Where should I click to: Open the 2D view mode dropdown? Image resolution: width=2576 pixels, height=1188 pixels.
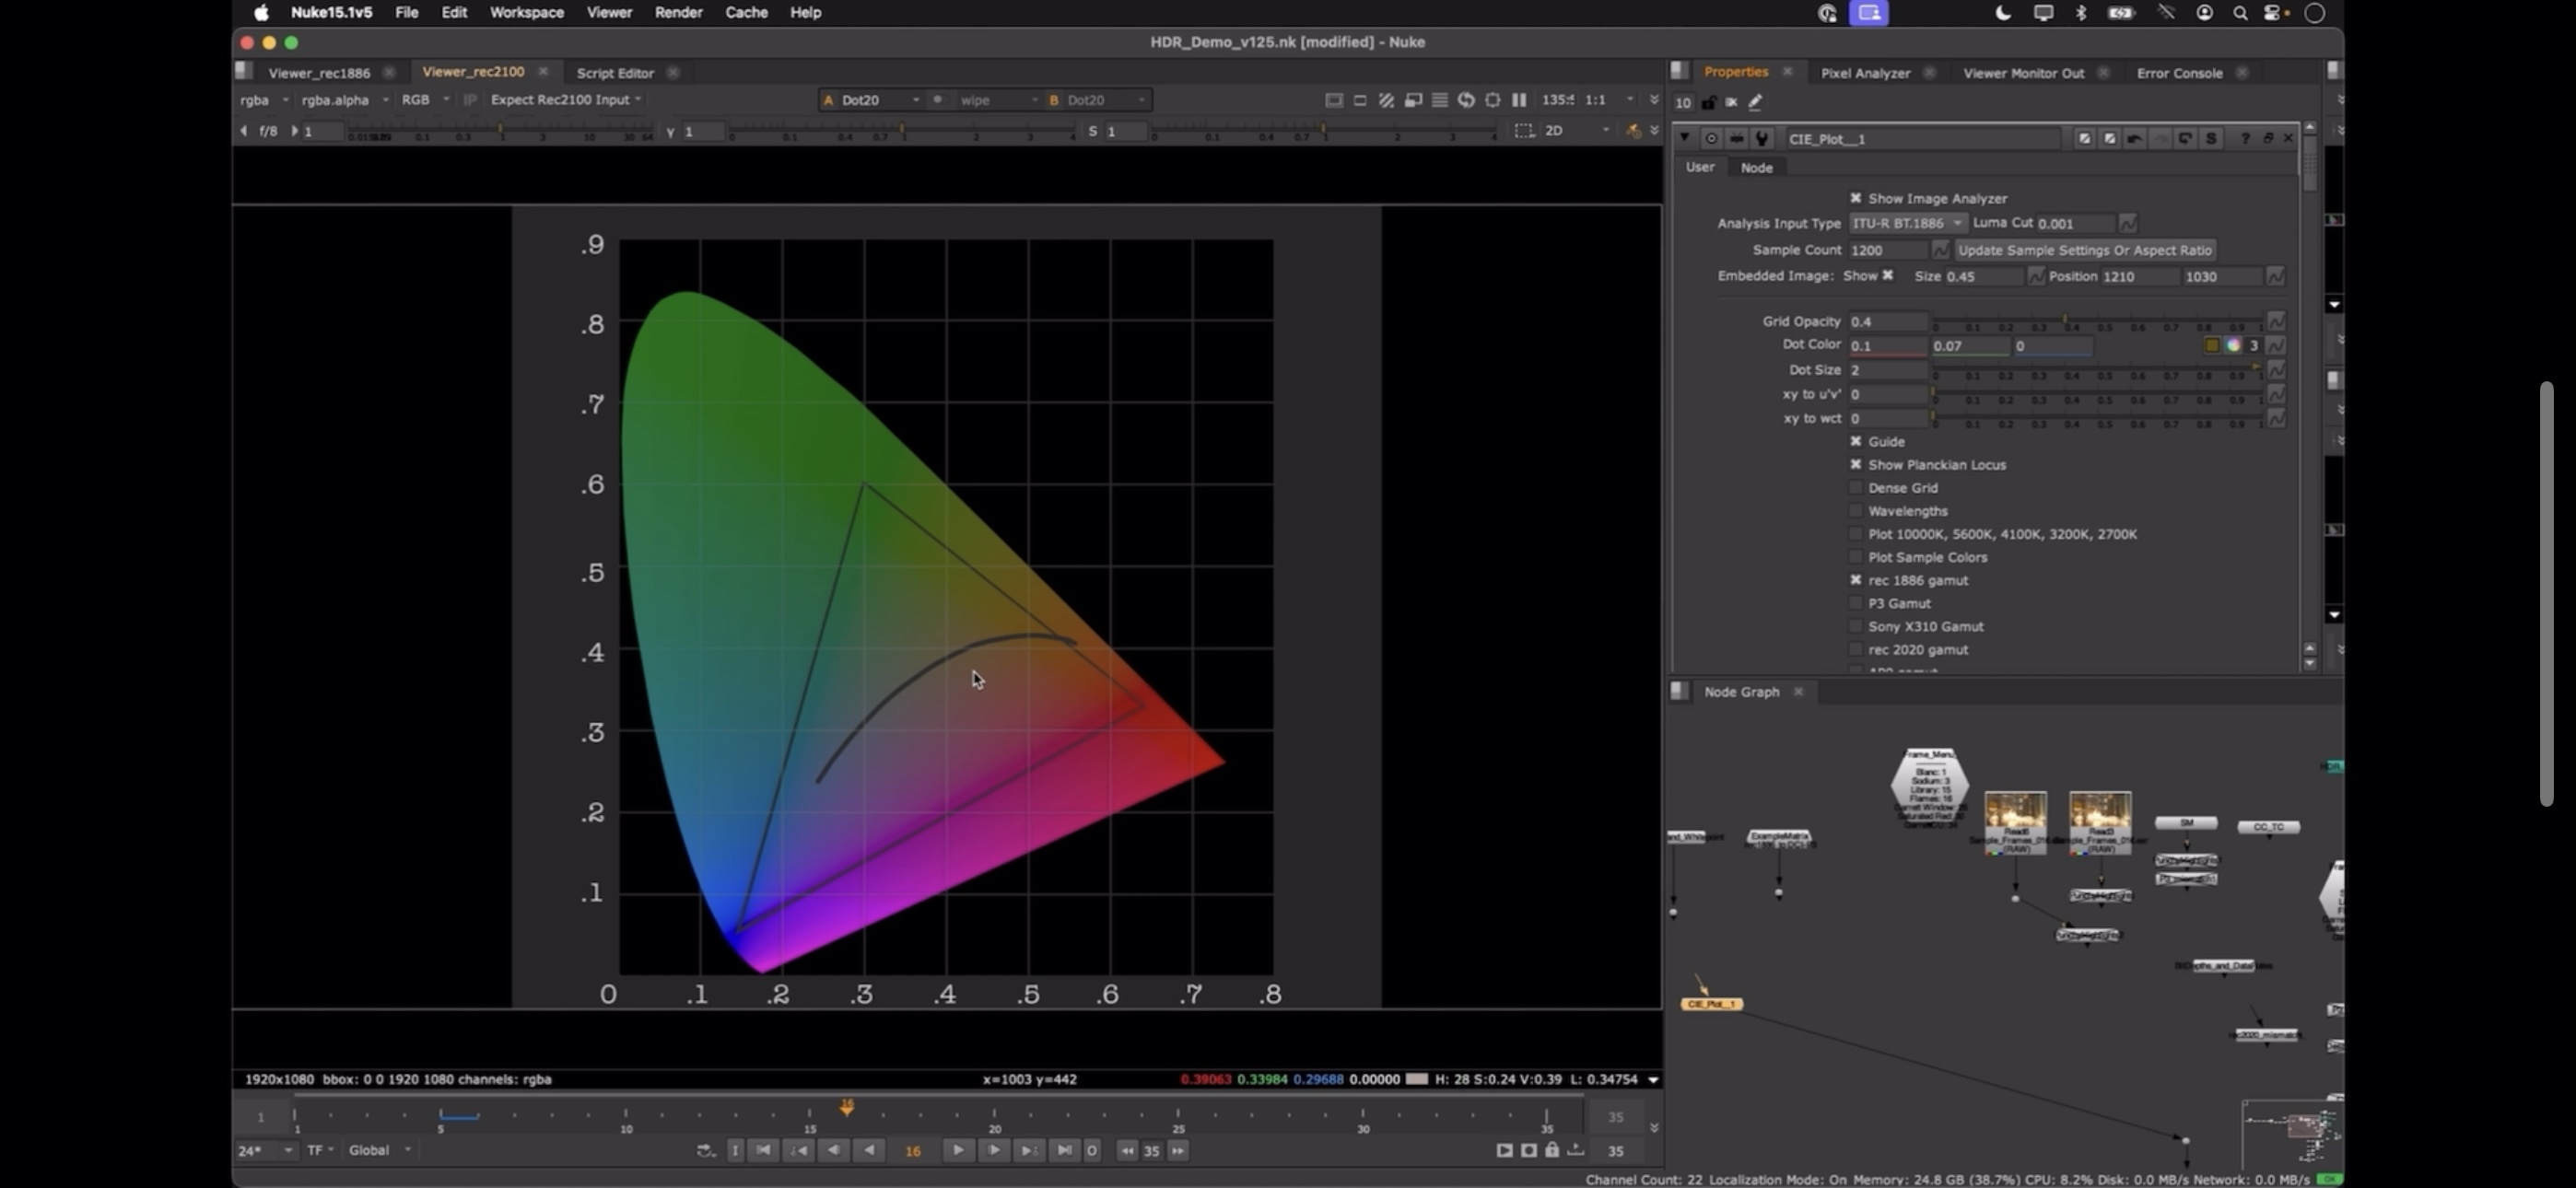[x=1578, y=131]
